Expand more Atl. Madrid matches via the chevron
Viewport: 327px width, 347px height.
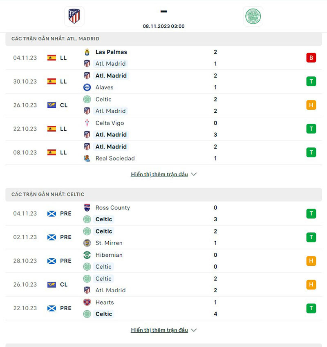[x=193, y=174]
